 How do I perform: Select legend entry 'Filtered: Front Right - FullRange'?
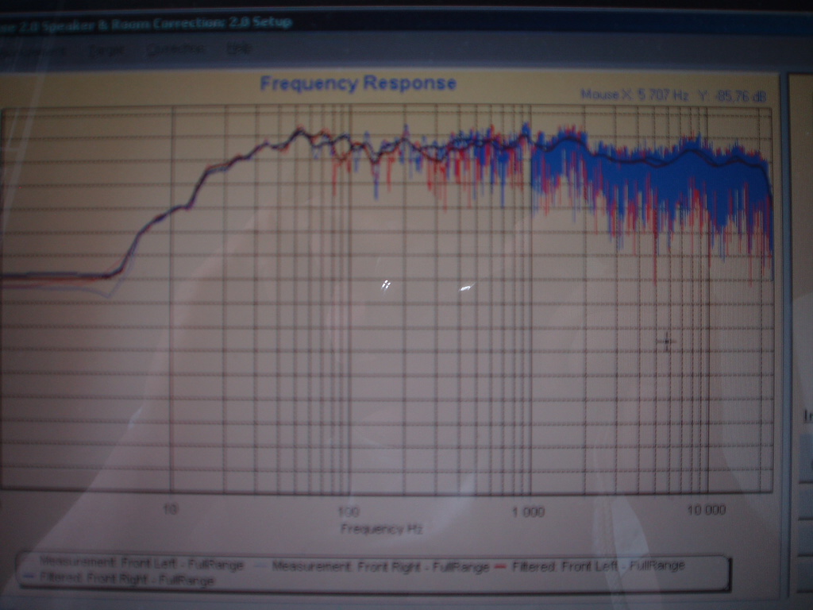pyautogui.click(x=126, y=579)
